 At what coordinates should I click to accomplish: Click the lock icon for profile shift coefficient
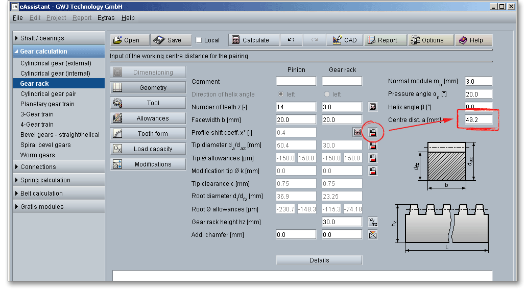(x=373, y=132)
